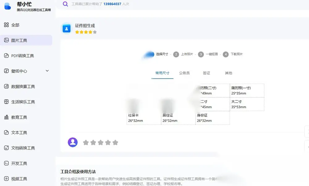The height and width of the screenshot is (186, 309).
Task: Open the PDF转换工具 menu label
Action: (23, 56)
